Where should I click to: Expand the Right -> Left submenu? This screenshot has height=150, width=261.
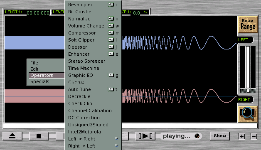[x=93, y=146]
